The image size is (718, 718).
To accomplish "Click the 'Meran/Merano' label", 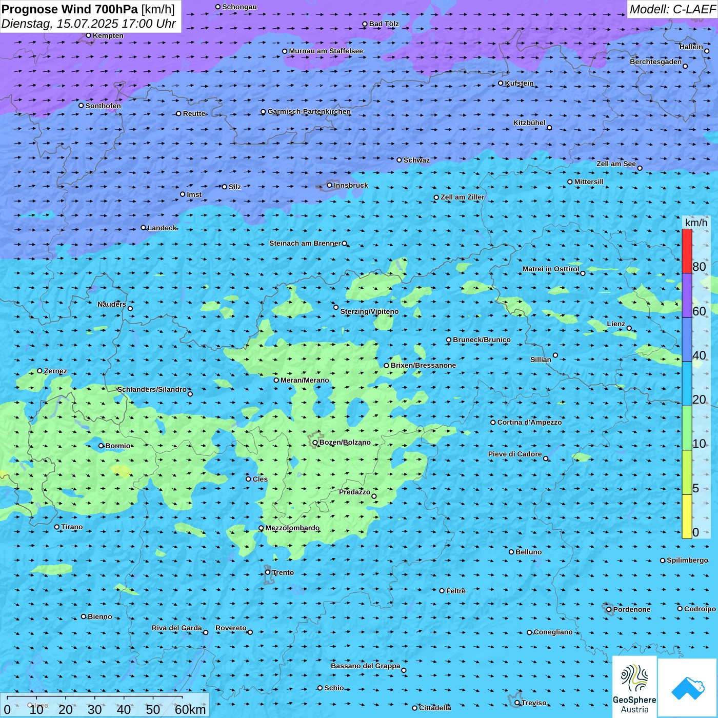I will [x=305, y=380].
